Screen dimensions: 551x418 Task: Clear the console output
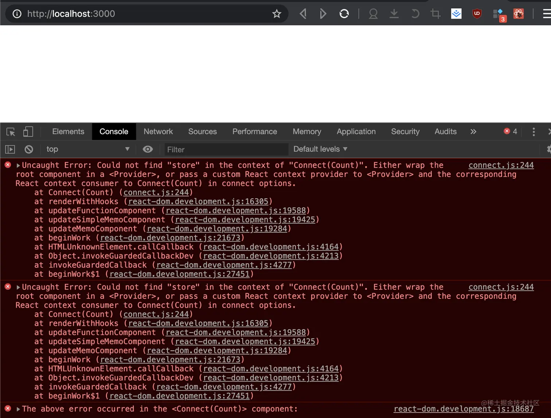pos(29,149)
